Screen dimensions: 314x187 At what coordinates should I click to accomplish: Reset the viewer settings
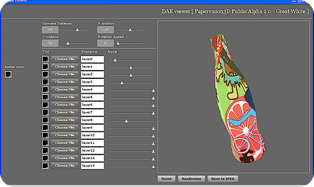click(166, 179)
